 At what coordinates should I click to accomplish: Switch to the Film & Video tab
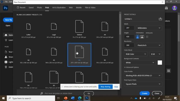click(x=90, y=8)
